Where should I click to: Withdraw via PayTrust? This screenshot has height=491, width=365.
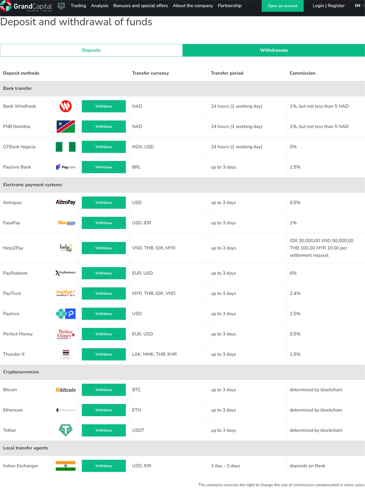[104, 294]
